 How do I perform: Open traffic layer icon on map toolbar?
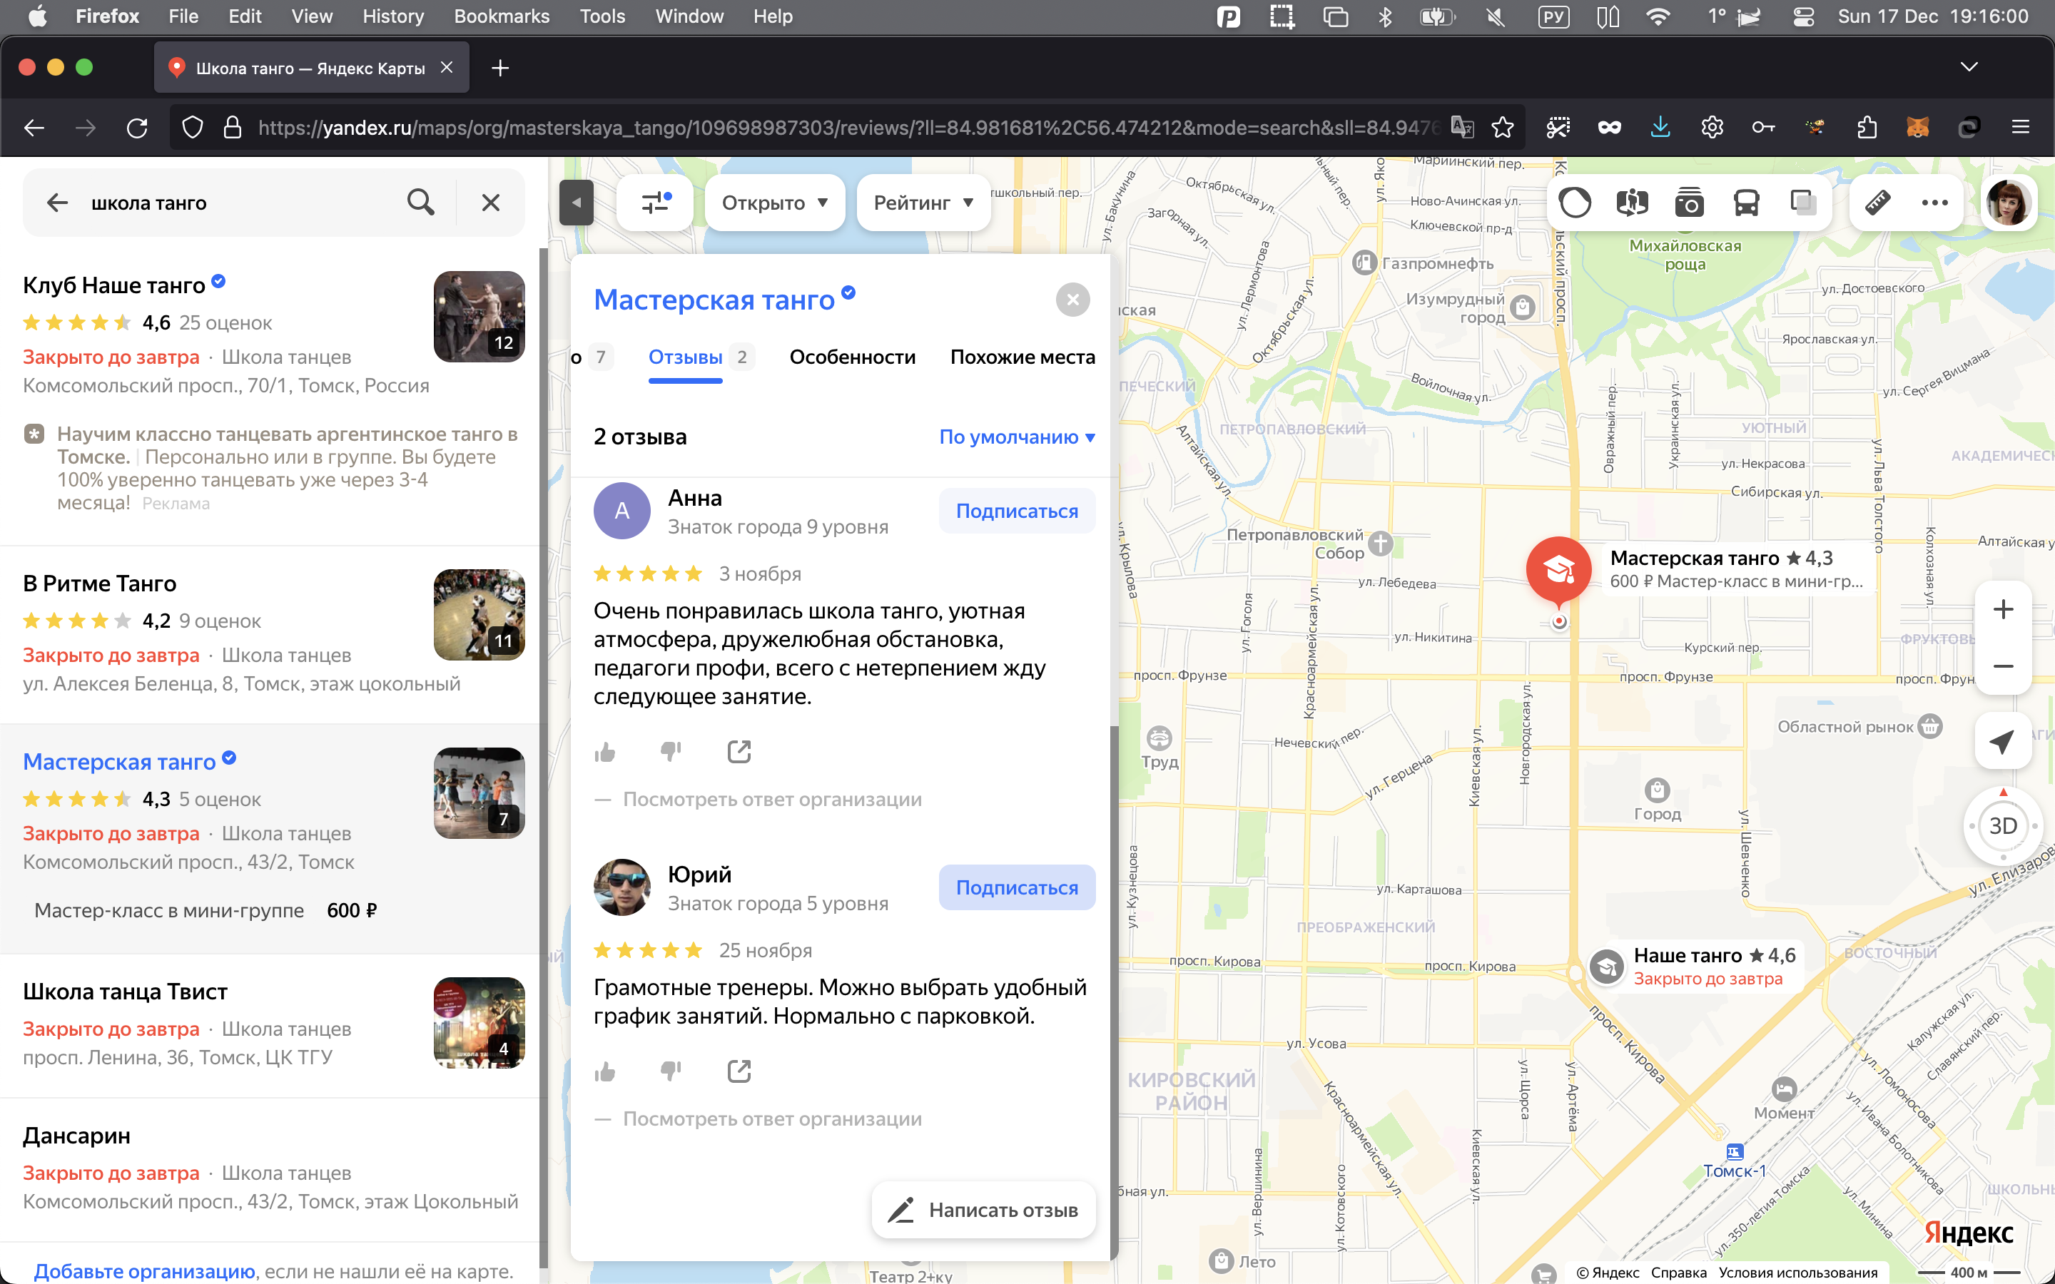[x=1574, y=203]
